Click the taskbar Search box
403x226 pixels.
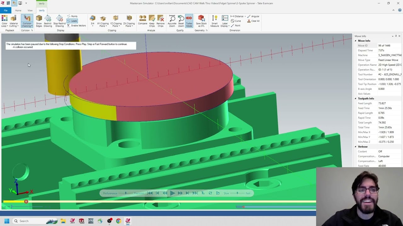pyautogui.click(x=35, y=221)
